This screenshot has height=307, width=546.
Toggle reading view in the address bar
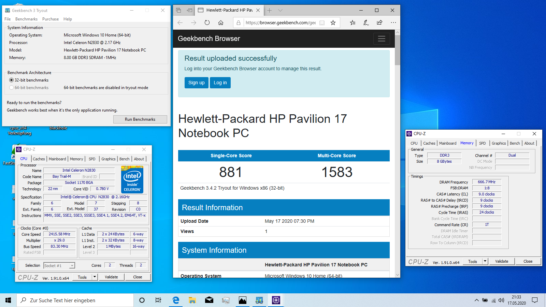pos(322,23)
